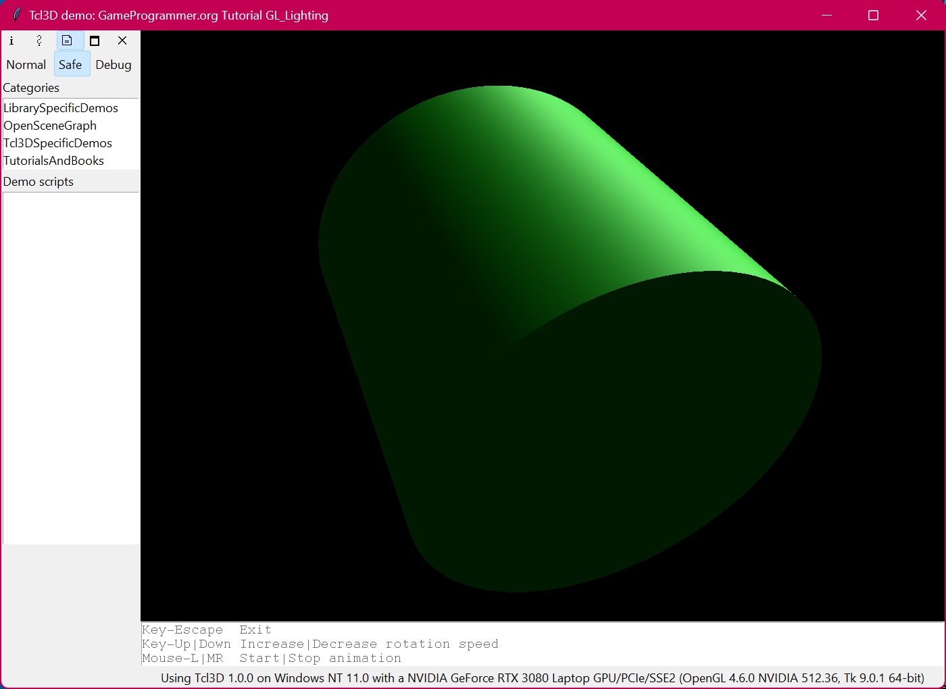Close the Tcl3D demo window
This screenshot has width=946, height=689.
921,15
